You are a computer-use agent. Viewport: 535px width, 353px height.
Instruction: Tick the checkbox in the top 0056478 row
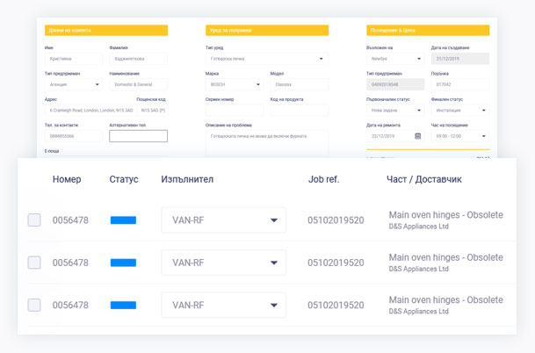34,220
